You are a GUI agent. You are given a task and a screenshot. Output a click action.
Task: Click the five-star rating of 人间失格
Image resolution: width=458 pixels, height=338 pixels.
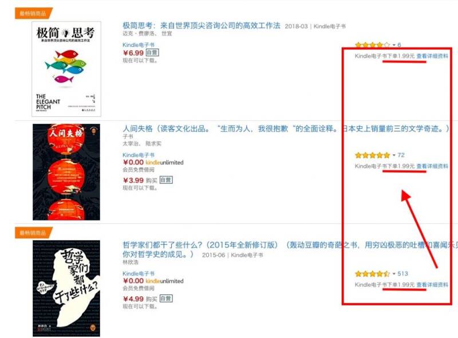pos(373,155)
